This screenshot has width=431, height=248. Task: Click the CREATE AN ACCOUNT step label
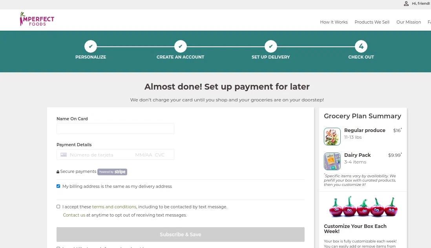(180, 57)
